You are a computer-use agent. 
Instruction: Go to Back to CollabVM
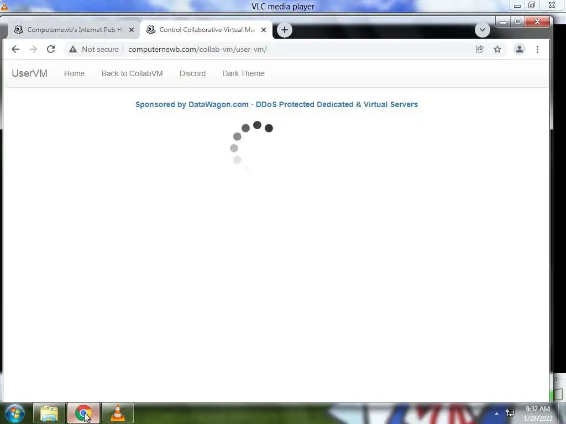click(132, 73)
